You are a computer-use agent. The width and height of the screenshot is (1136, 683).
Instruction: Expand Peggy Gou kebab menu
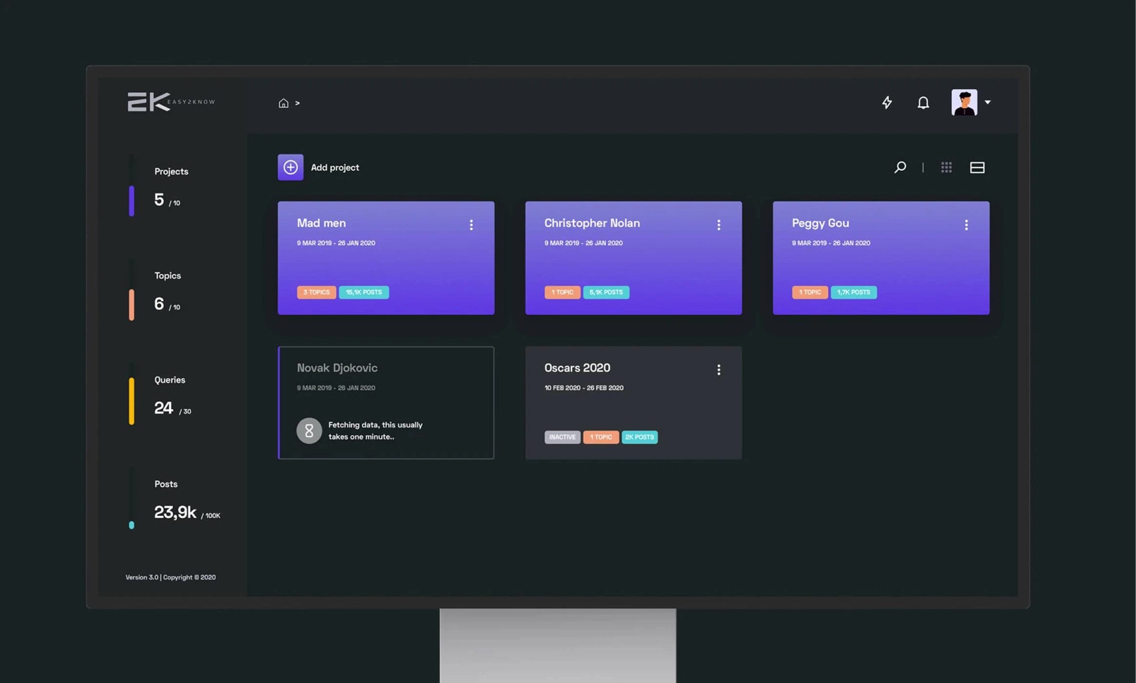(x=966, y=224)
